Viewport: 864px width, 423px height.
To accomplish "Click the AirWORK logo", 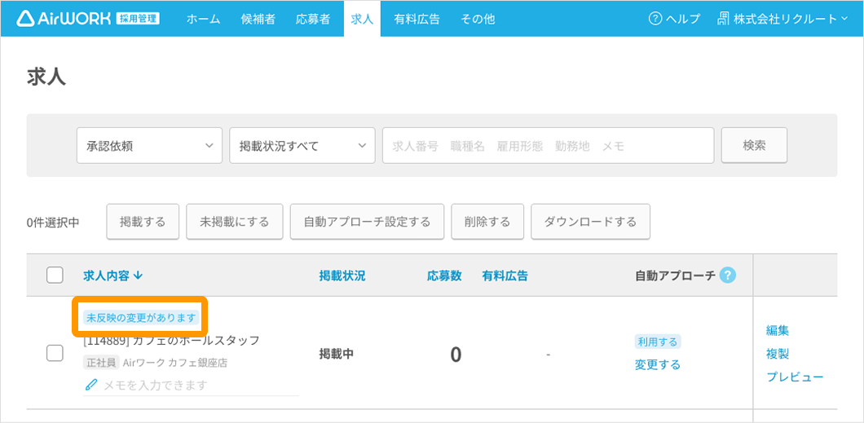I will pos(65,19).
